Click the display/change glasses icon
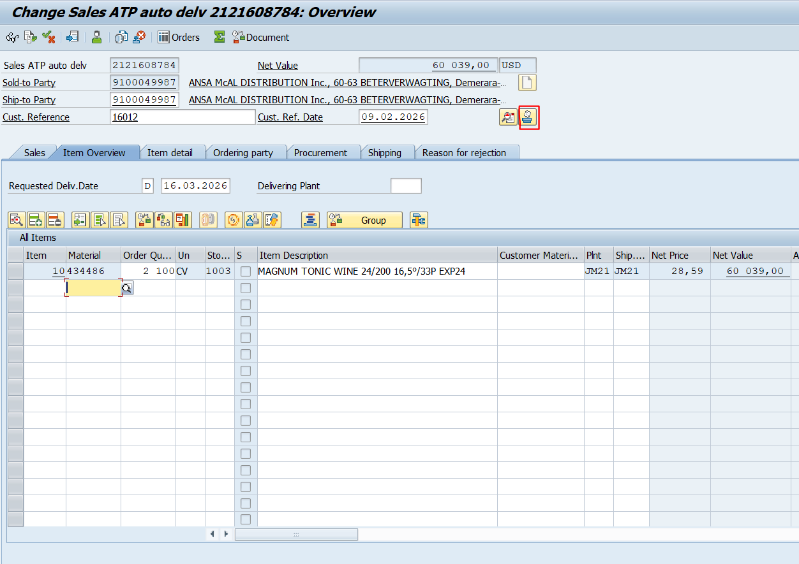The image size is (799, 564). [x=11, y=38]
